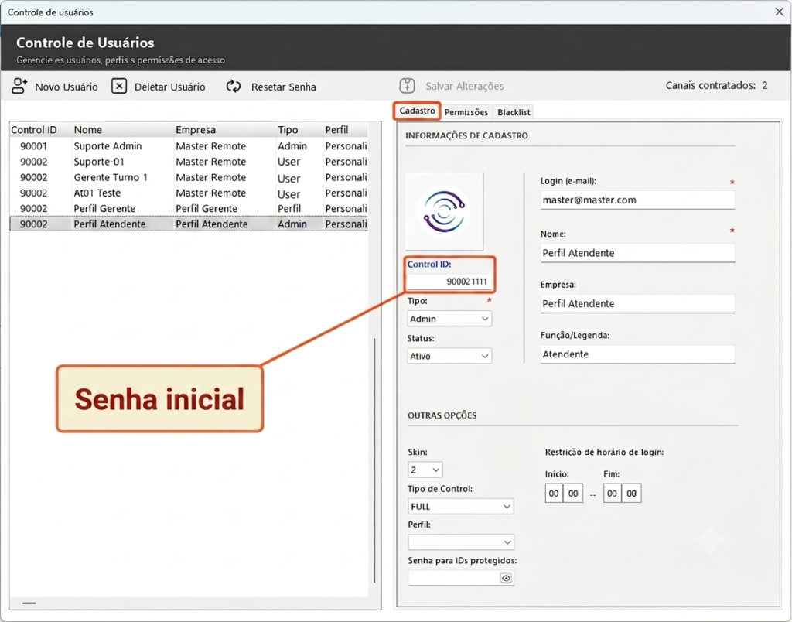Expand the empty Perfil dropdown
This screenshot has height=622, width=792.
point(460,542)
